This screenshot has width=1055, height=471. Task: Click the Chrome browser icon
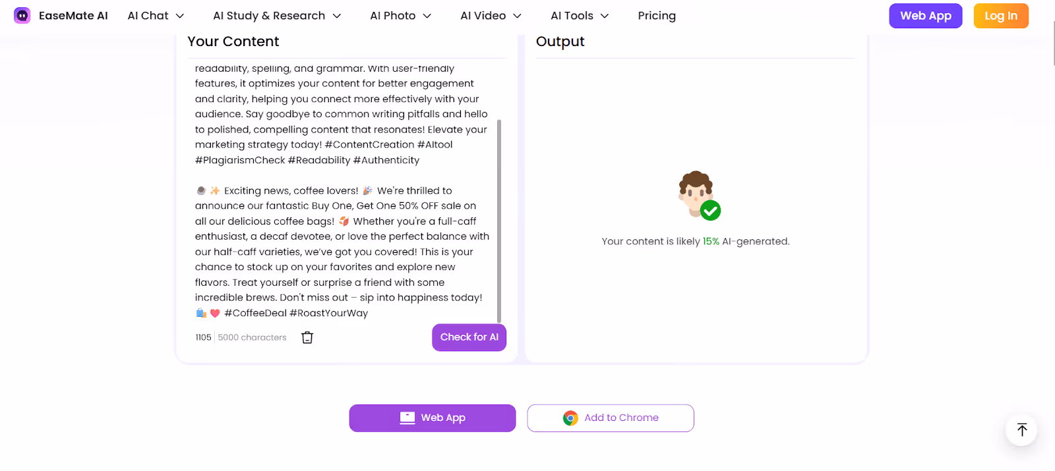570,418
